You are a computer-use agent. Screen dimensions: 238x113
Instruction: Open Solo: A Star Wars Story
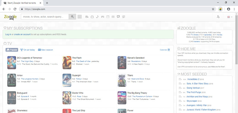click(198, 84)
